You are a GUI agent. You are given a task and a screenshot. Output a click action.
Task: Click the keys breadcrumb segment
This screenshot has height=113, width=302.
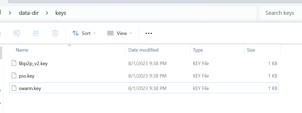[x=61, y=13]
